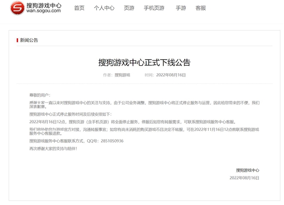Click the date 2022年08月16日 beside 时间

pos(171,75)
